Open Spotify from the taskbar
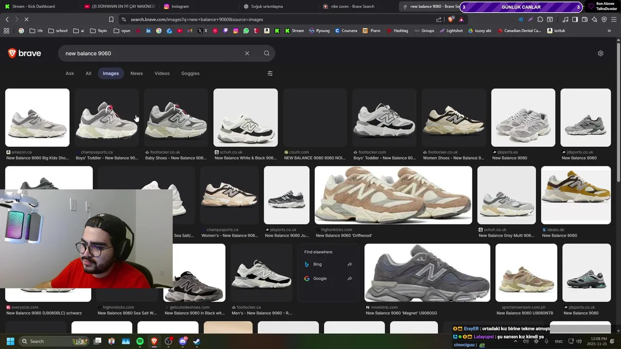621x349 pixels. click(140, 341)
